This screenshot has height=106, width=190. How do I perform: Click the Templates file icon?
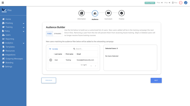[x=3, y=47]
